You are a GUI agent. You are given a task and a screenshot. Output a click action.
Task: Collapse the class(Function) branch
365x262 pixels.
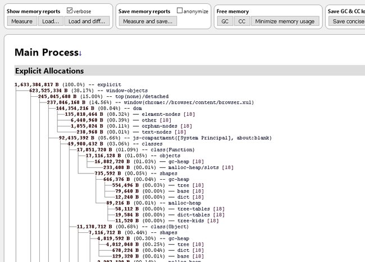pyautogui.click(x=136, y=149)
